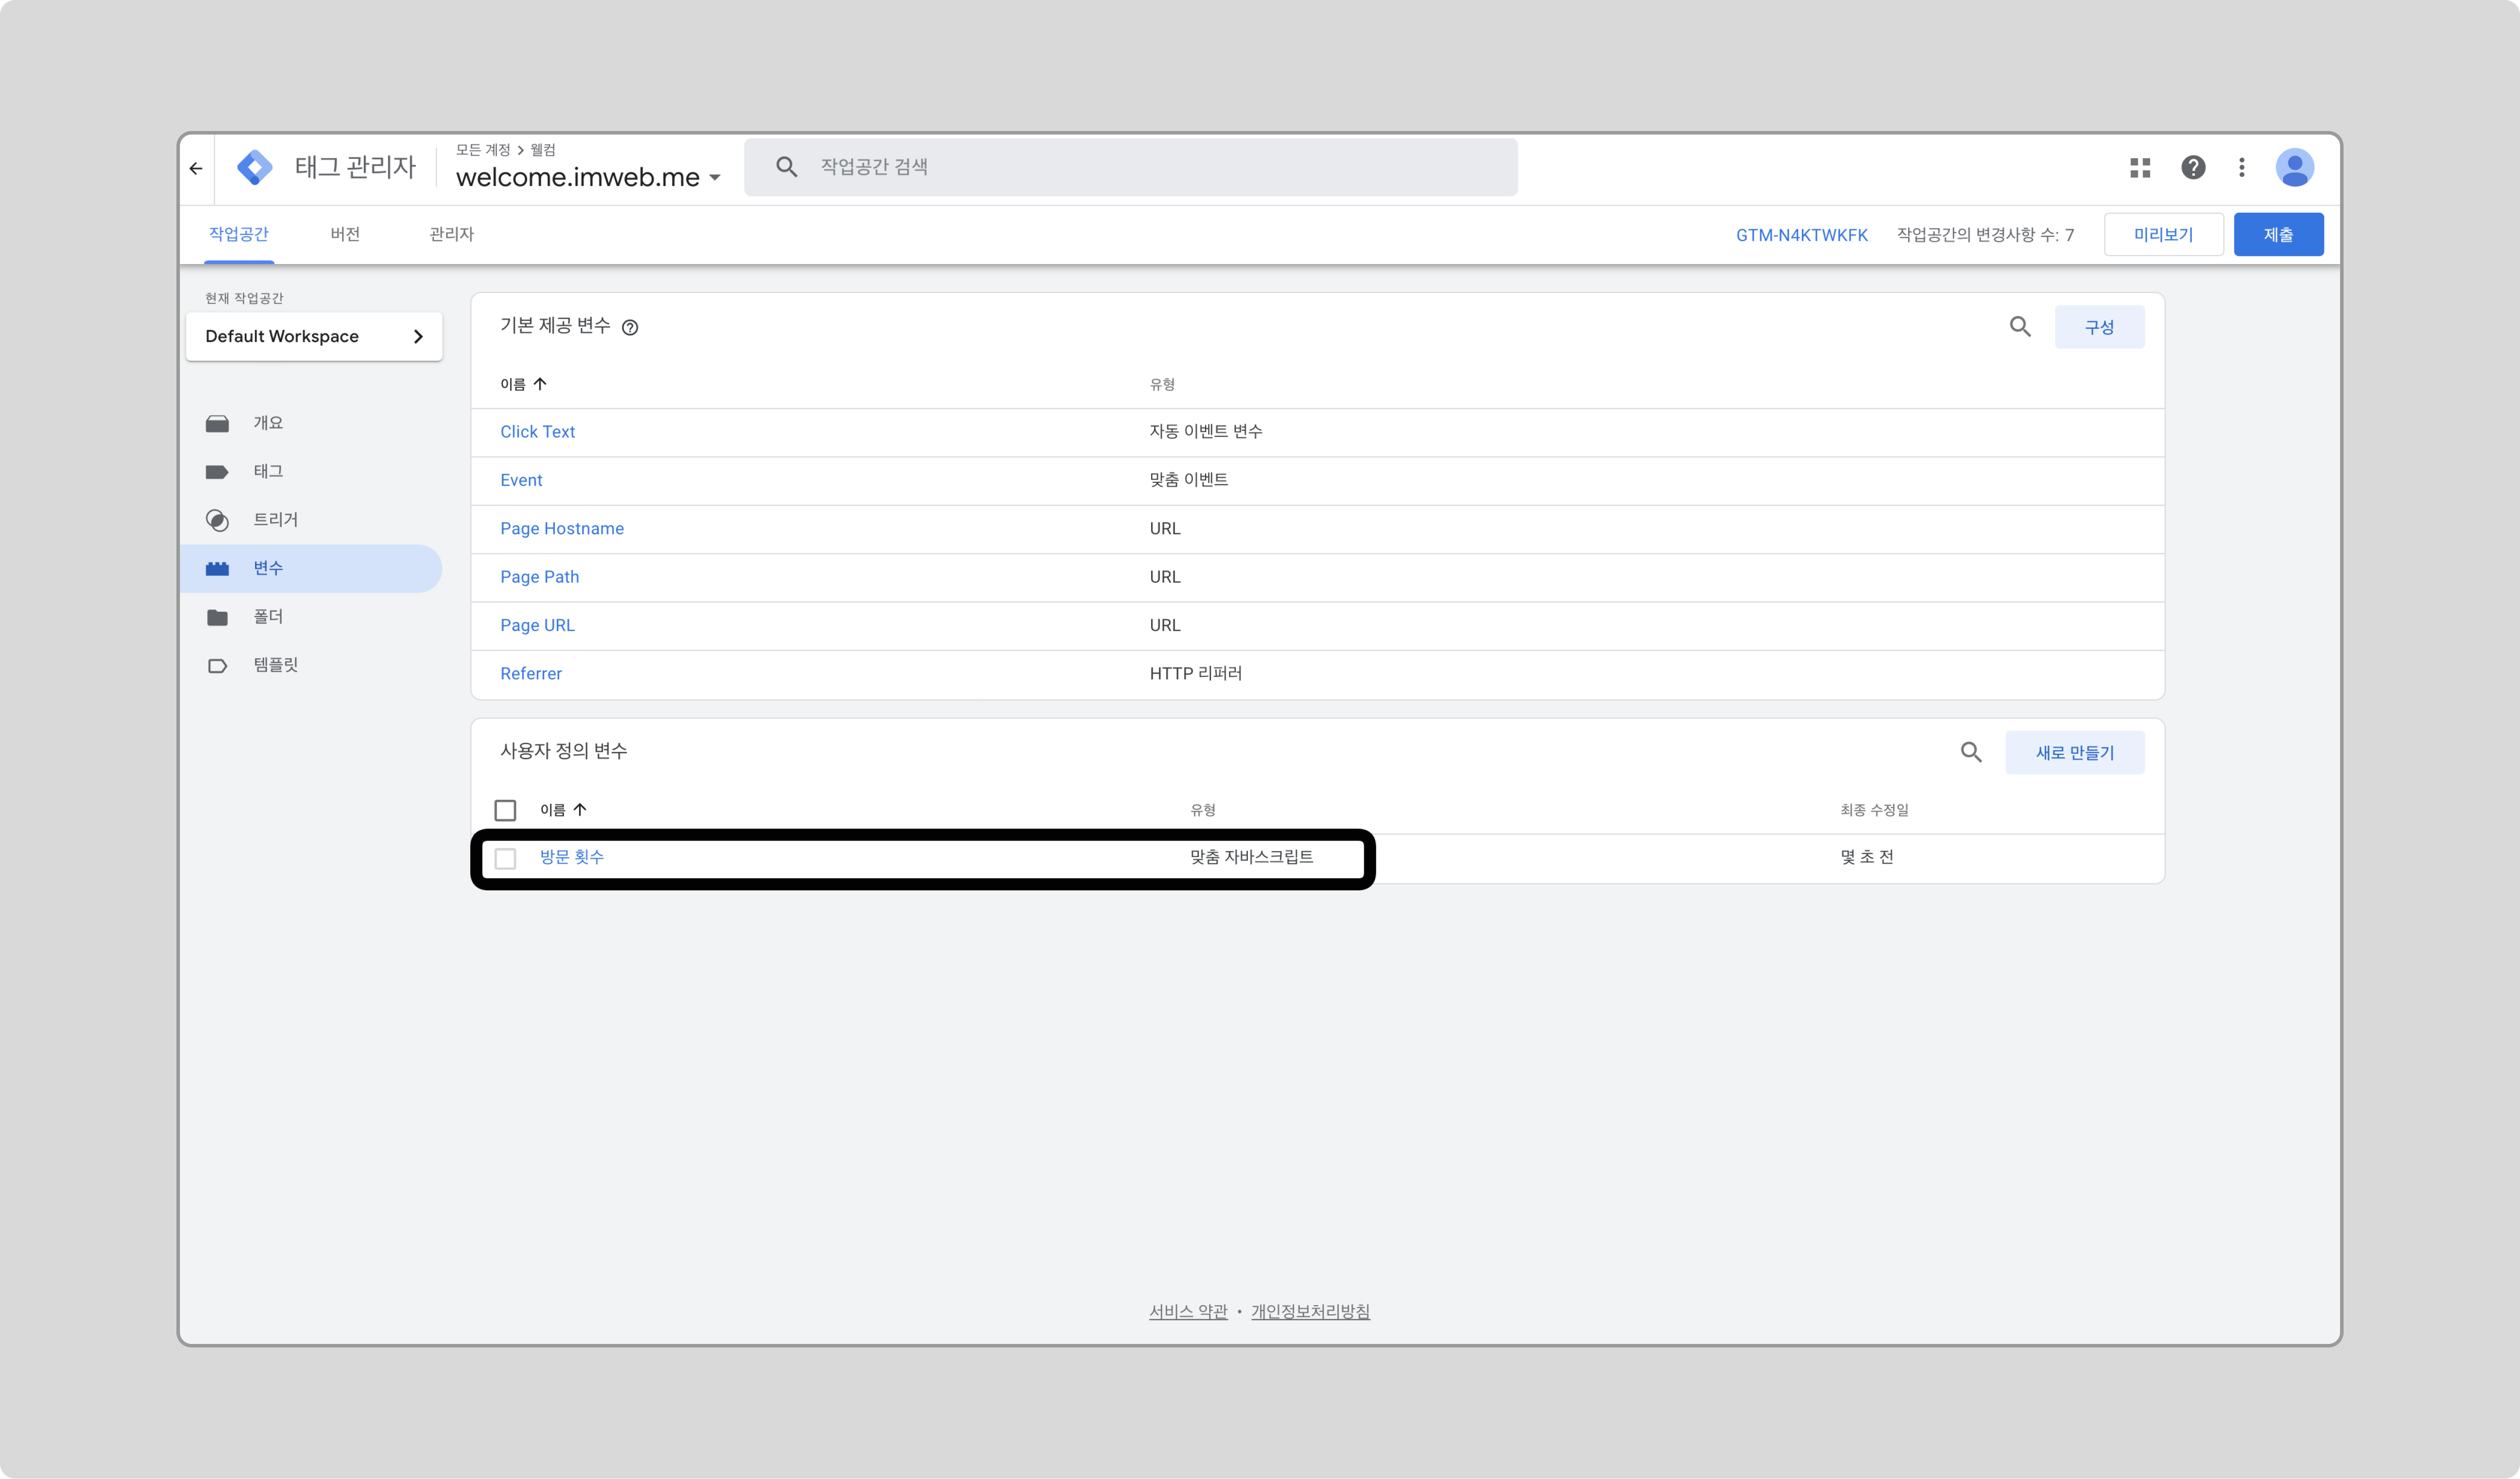The image size is (2520, 1479).
Task: Click 유형 column header in user-defined table
Action: [1203, 810]
